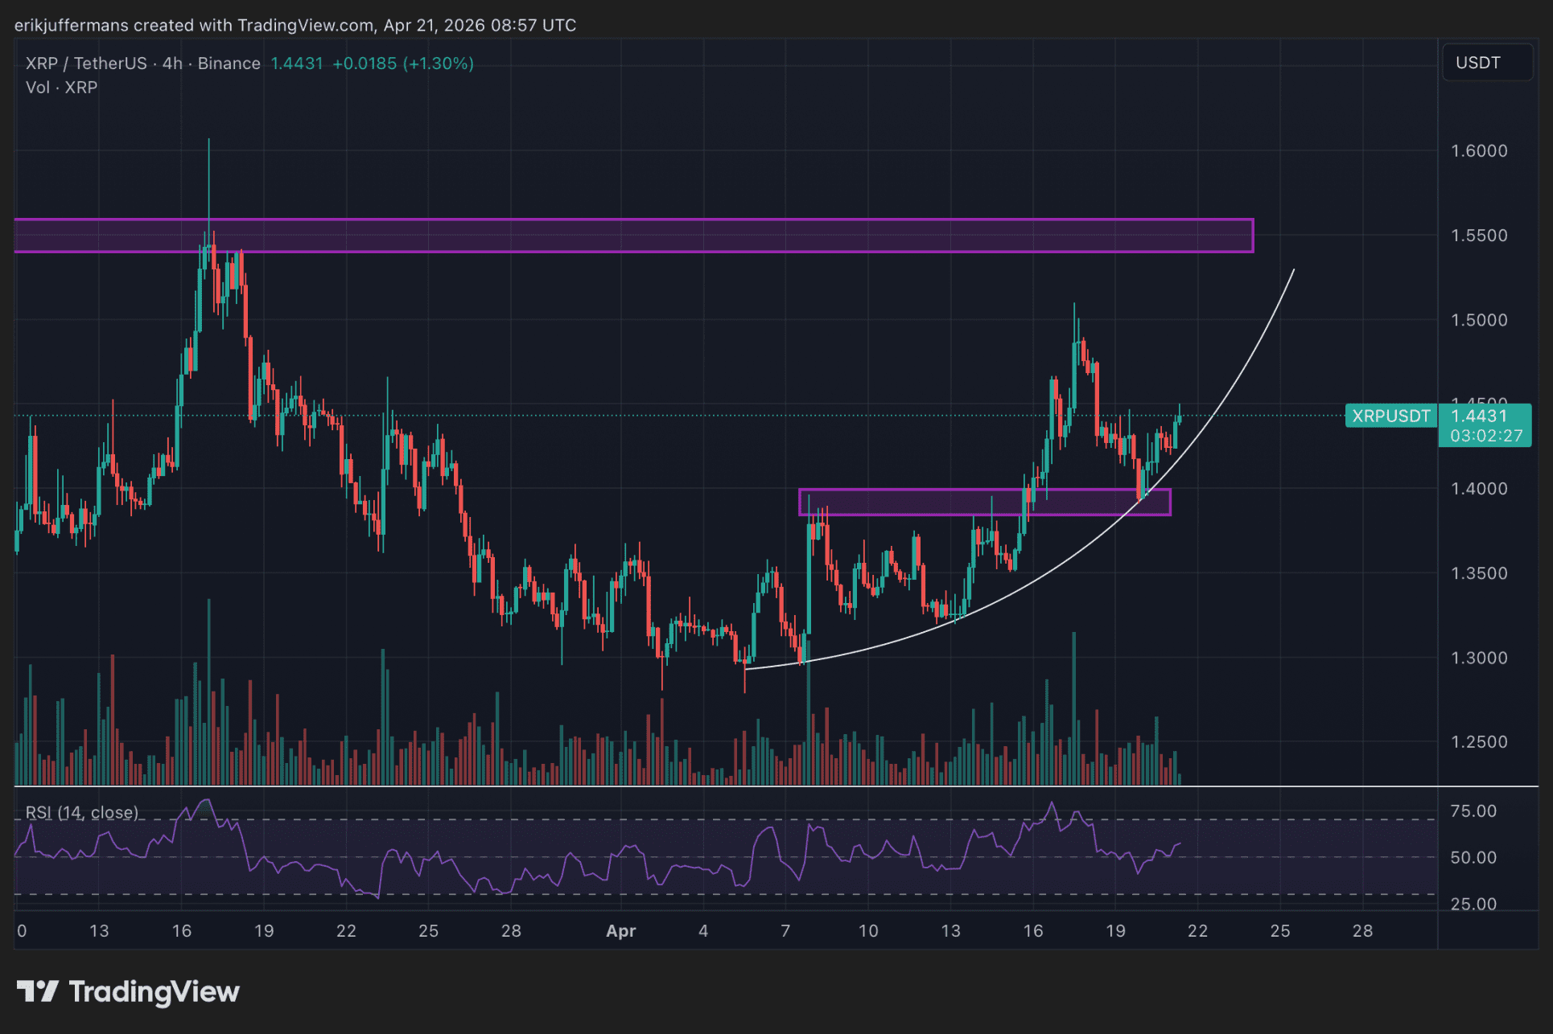Click the XRP / TetherUS symbol title
The image size is (1553, 1034).
[86, 64]
